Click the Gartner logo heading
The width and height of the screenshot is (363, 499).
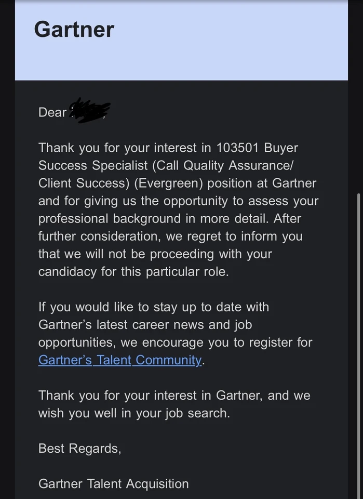click(74, 29)
